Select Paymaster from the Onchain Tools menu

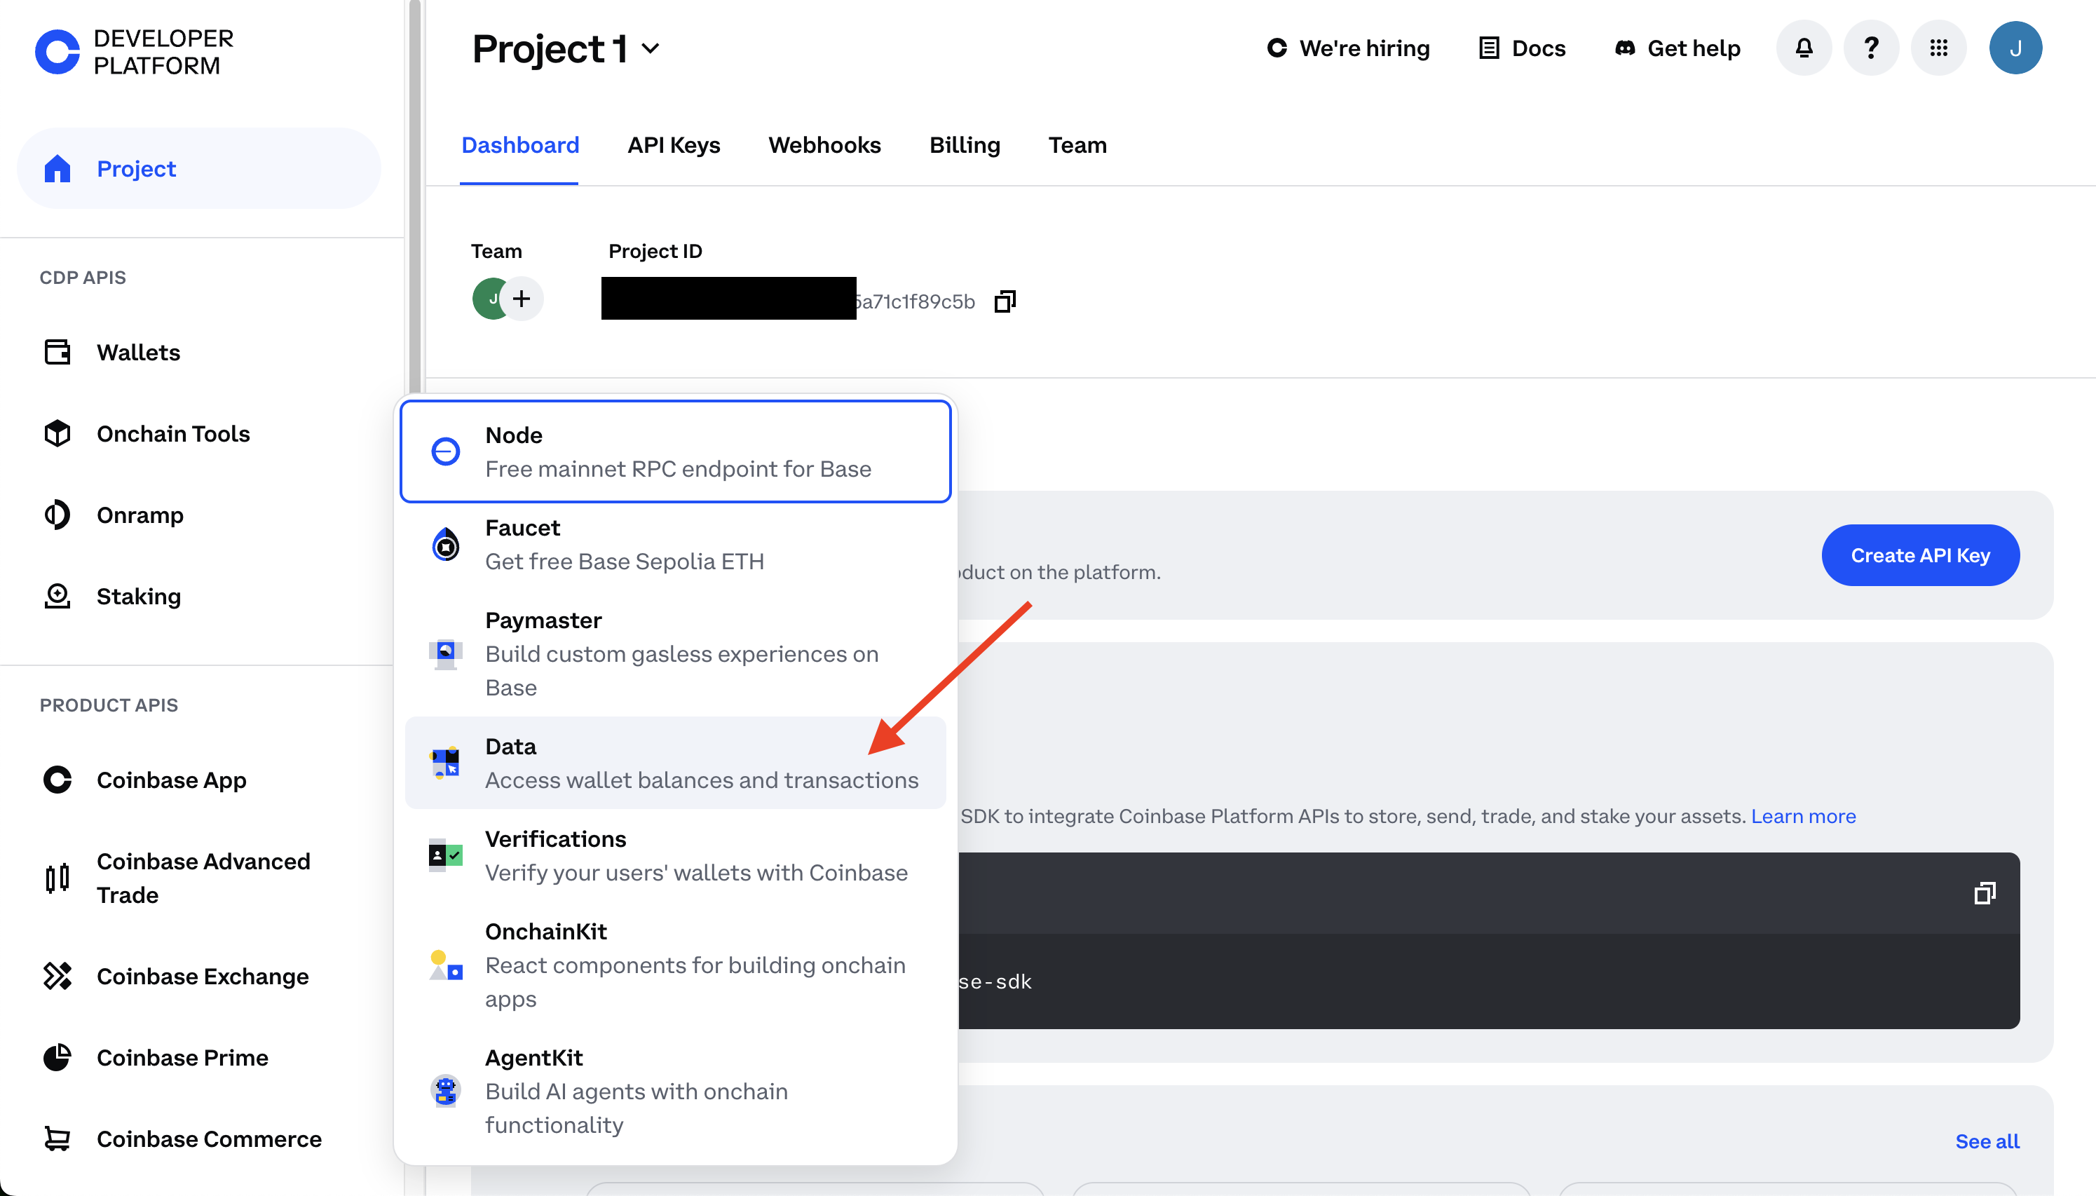pos(675,654)
